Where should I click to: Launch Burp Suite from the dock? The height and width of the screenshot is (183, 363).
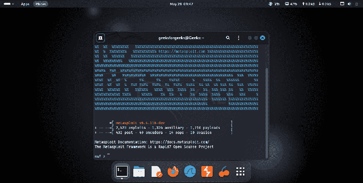point(207,172)
